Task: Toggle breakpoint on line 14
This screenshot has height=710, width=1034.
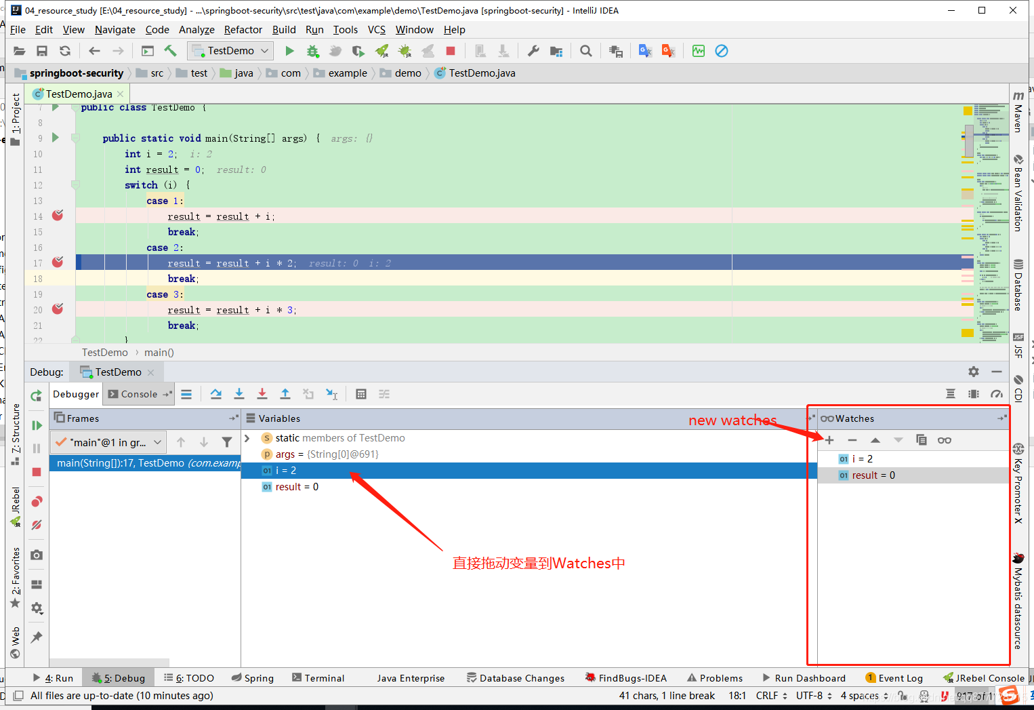Action: 58,216
